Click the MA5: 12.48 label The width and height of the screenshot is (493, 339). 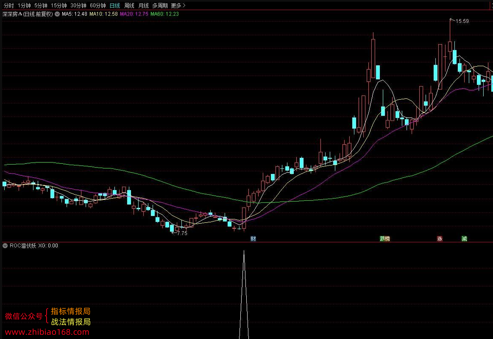click(75, 14)
